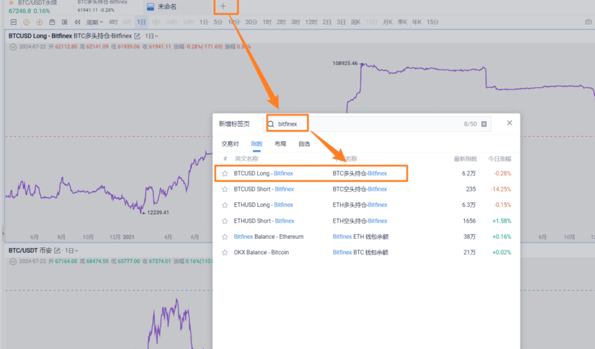Click edit icon beside BTC/USDT 币安 title
Viewport: 595px width, 349px height.
point(57,250)
